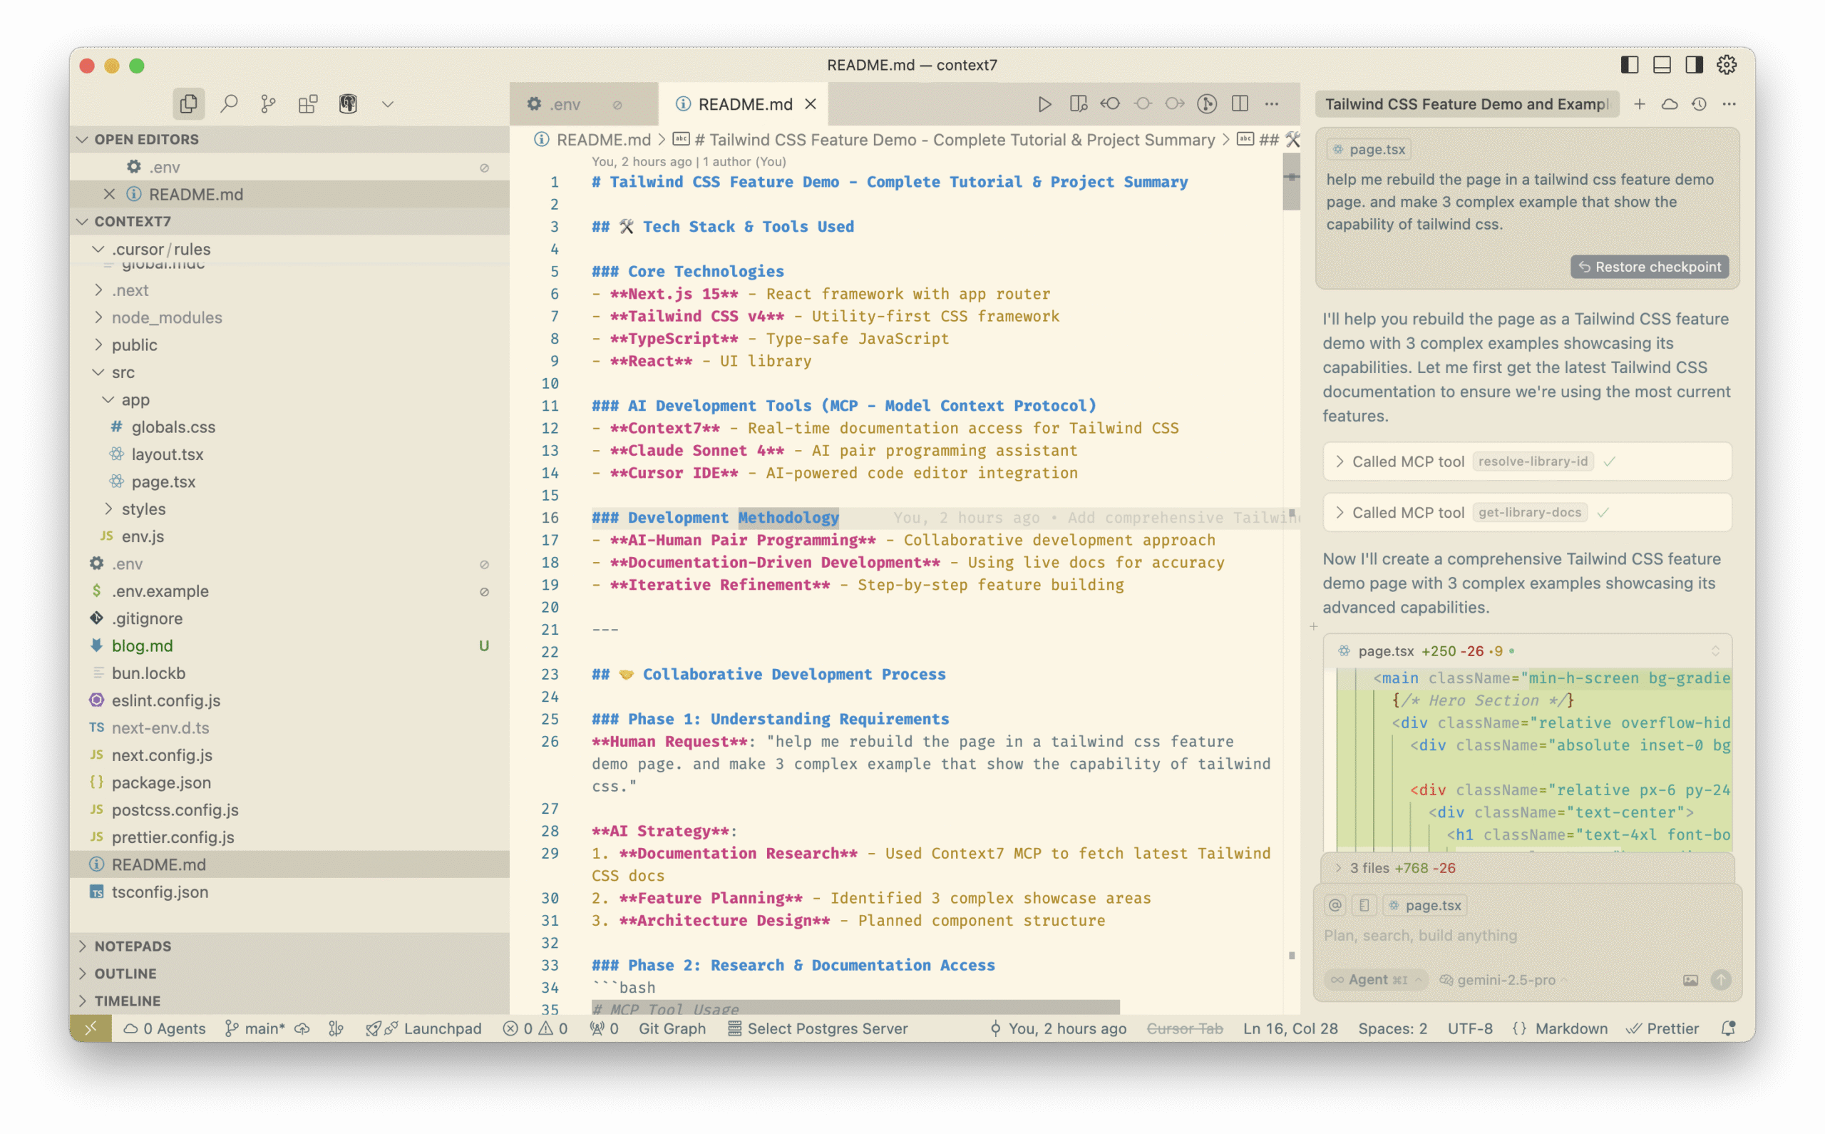Image resolution: width=1825 pixels, height=1134 pixels.
Task: Enable Cursor Tab in the status bar
Action: pos(1184,1028)
